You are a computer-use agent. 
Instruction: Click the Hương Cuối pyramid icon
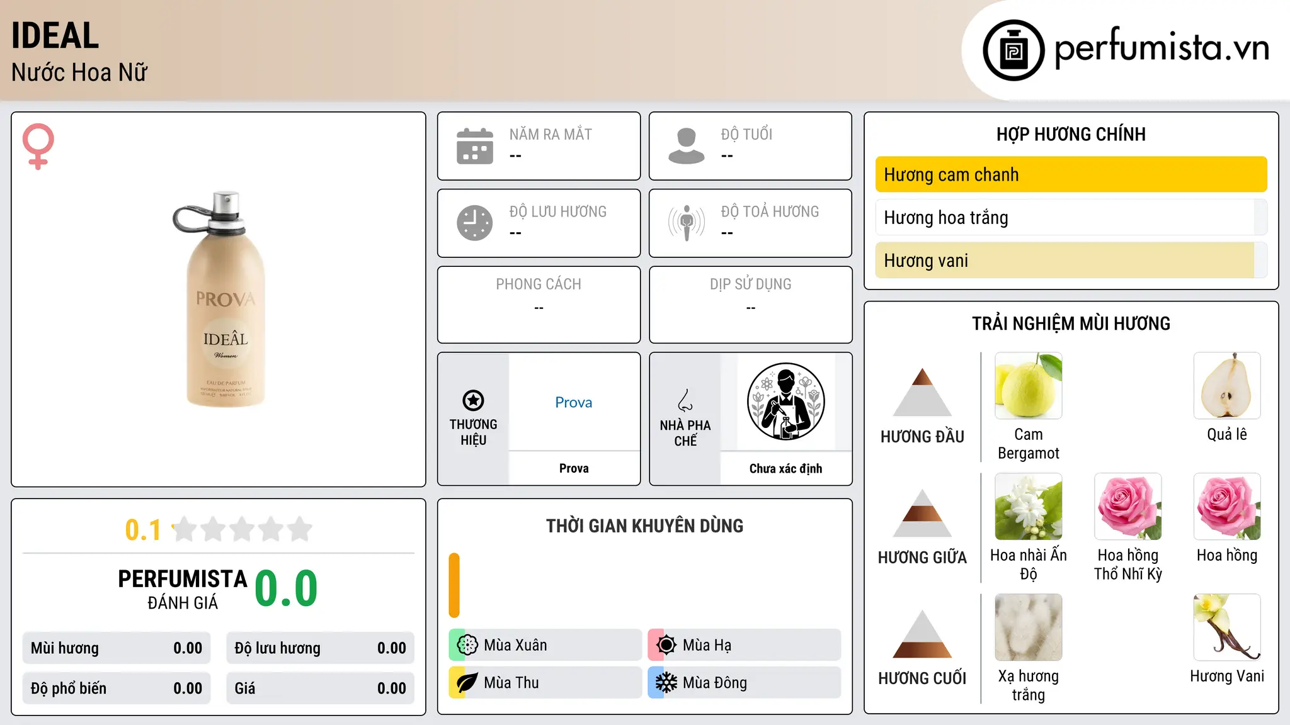click(x=922, y=634)
